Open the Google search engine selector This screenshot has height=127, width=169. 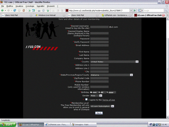click(x=140, y=11)
